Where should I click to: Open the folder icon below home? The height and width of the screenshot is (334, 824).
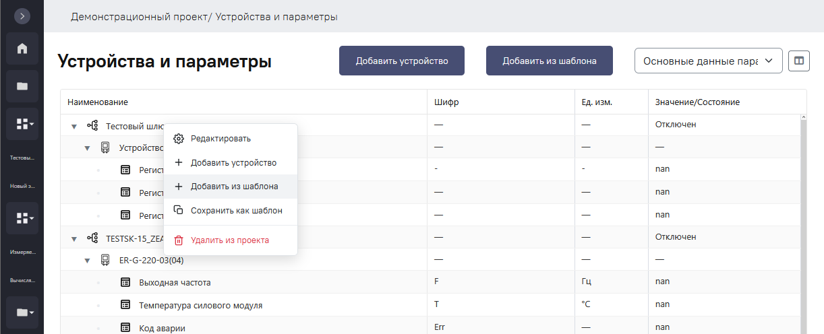pyautogui.click(x=22, y=86)
